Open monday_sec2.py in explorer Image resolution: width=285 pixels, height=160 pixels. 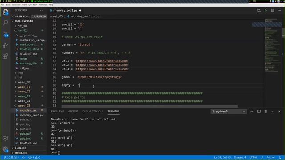[x=29, y=115]
